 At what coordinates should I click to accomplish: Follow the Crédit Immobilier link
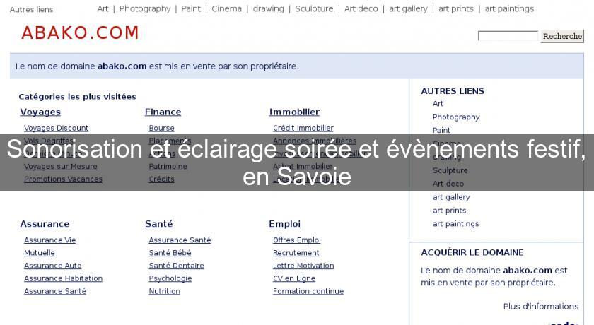303,129
